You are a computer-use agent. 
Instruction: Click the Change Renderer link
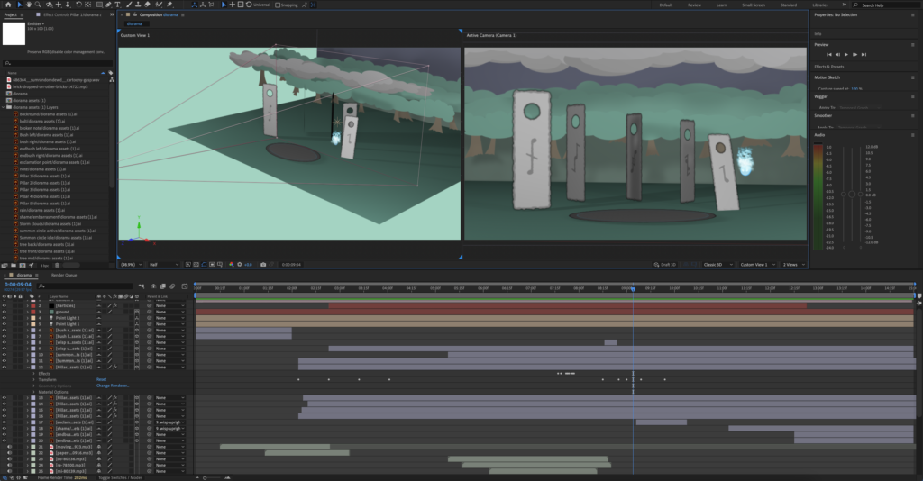113,386
